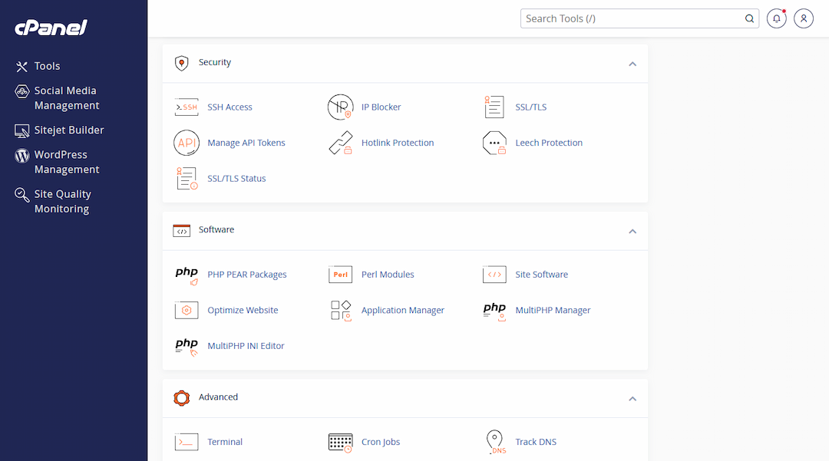Open the Terminal icon
The height and width of the screenshot is (461, 829).
(187, 442)
